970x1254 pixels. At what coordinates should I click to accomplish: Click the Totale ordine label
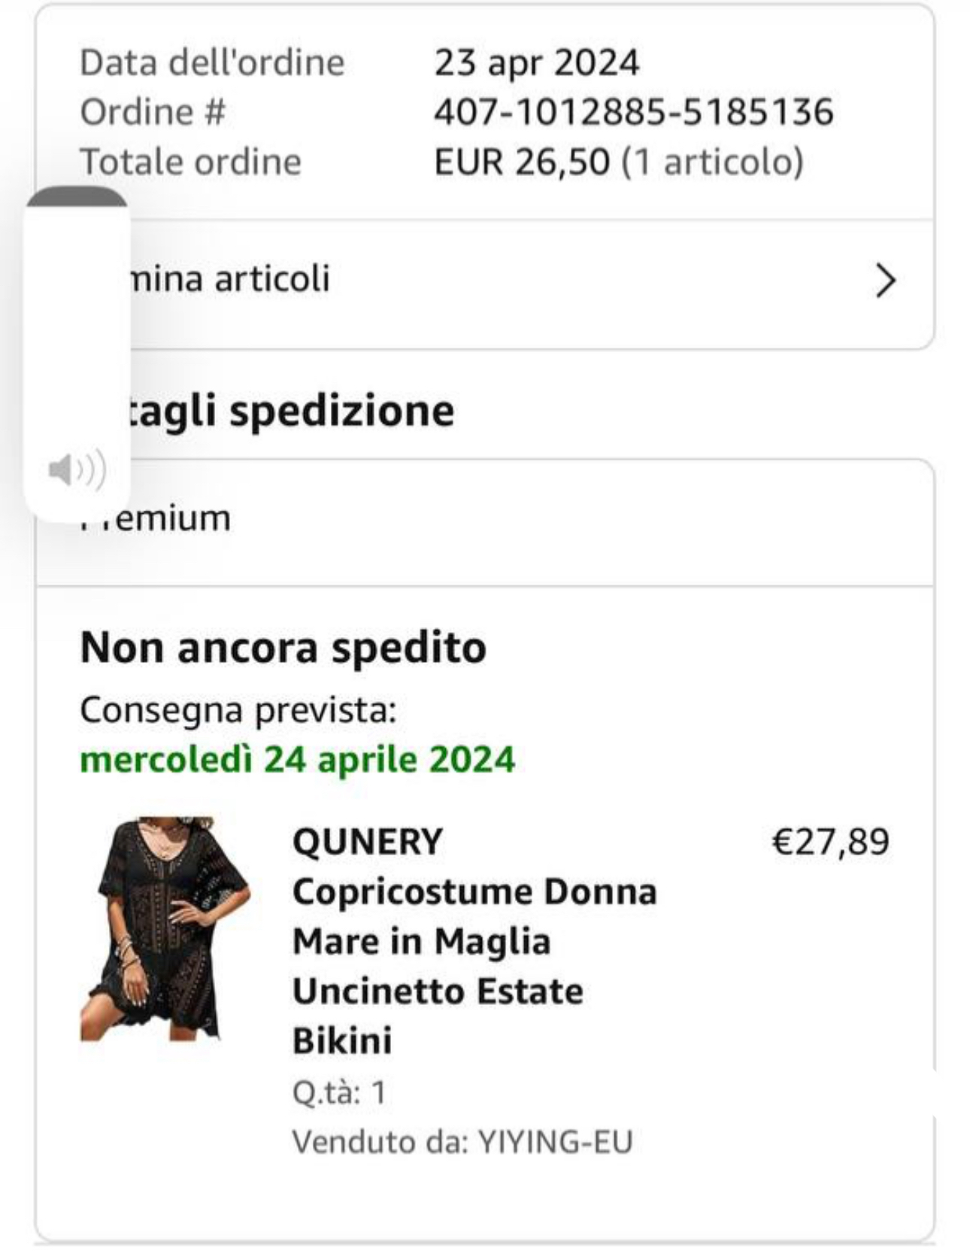point(190,162)
